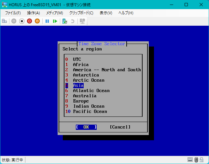The width and height of the screenshot is (209, 164).
Task: Open the ファイル(F) menu
Action: 13,13
